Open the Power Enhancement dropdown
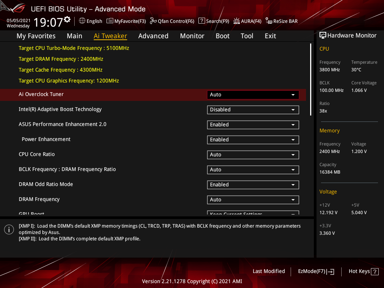This screenshot has width=384, height=288. click(x=253, y=139)
